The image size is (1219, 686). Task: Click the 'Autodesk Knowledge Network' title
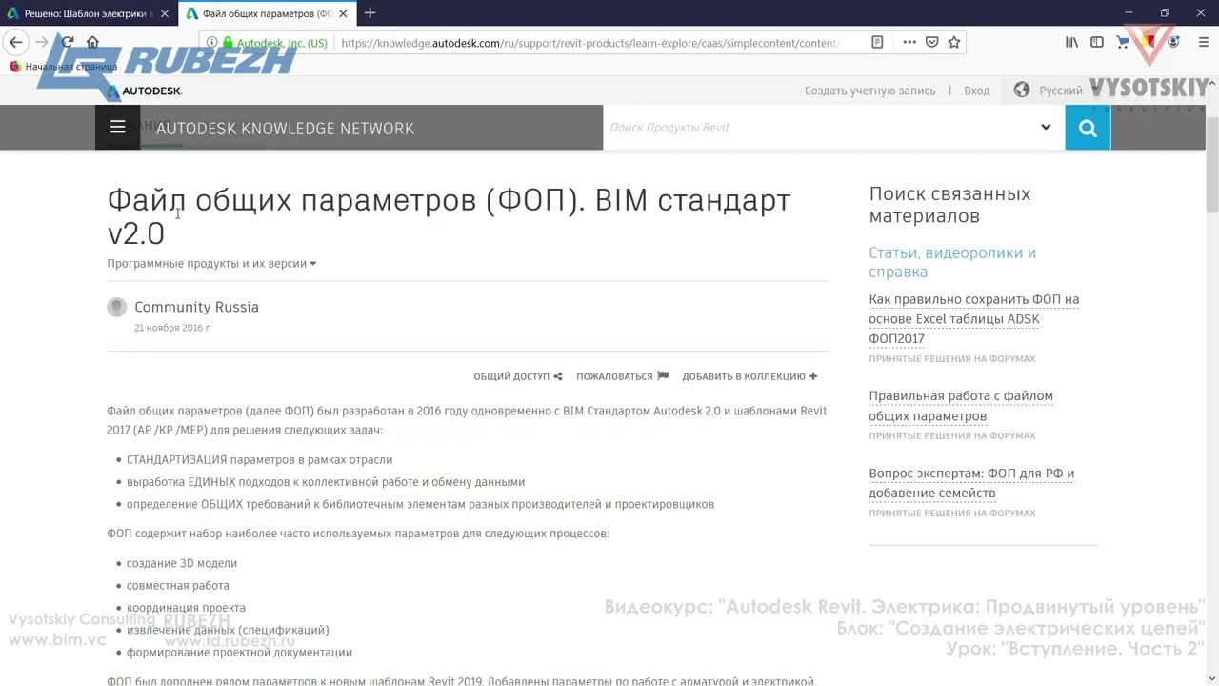(285, 128)
